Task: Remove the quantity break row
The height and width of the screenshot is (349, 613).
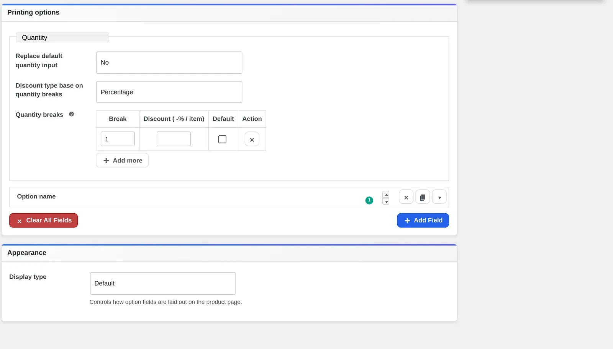Action: (252, 139)
